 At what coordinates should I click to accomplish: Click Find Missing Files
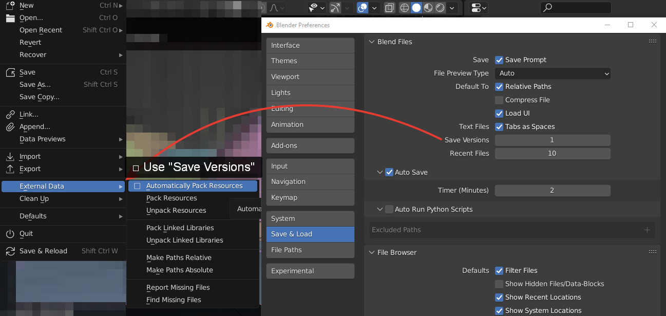pyautogui.click(x=174, y=300)
